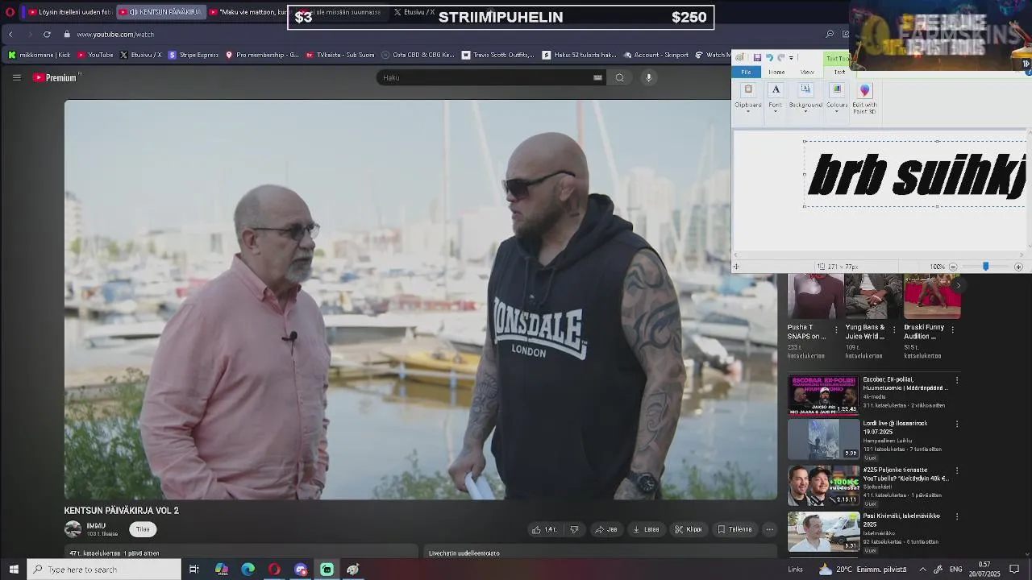Open the TVkaista - Sub Suora bookmark
Viewport: 1032px width, 580px height.
[x=340, y=55]
